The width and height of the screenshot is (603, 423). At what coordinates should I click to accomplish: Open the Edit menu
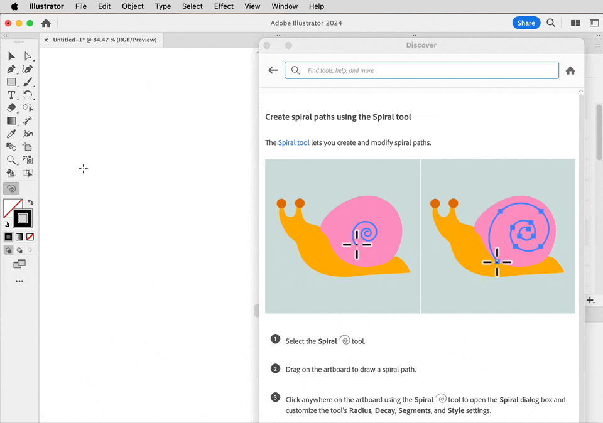point(104,6)
